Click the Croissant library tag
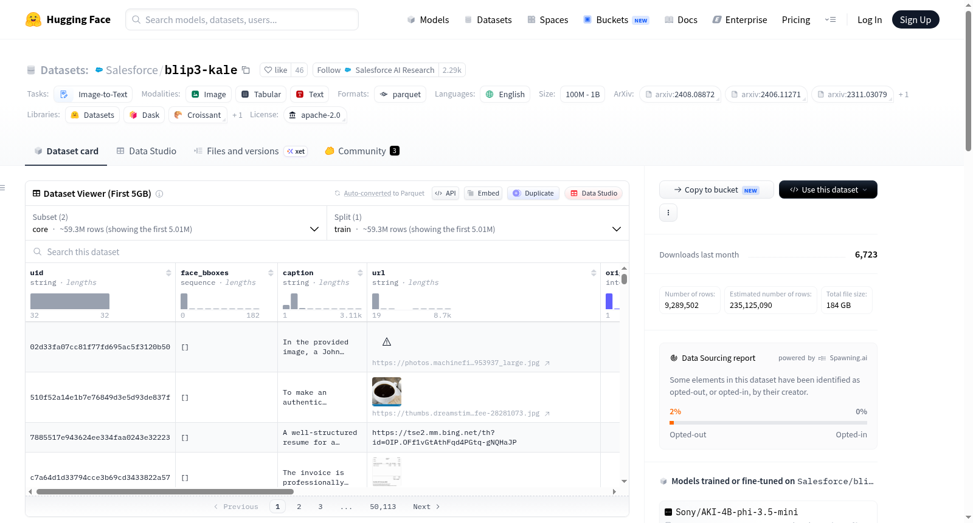Image resolution: width=973 pixels, height=523 pixels. coord(198,115)
